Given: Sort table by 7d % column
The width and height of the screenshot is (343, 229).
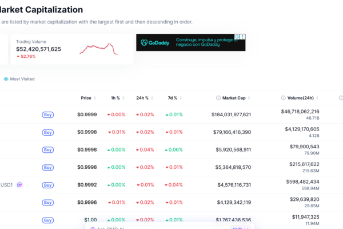Looking at the screenshot, I should 172,98.
